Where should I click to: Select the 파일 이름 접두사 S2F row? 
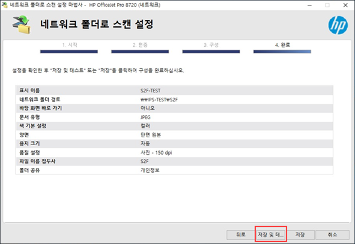[174, 161]
